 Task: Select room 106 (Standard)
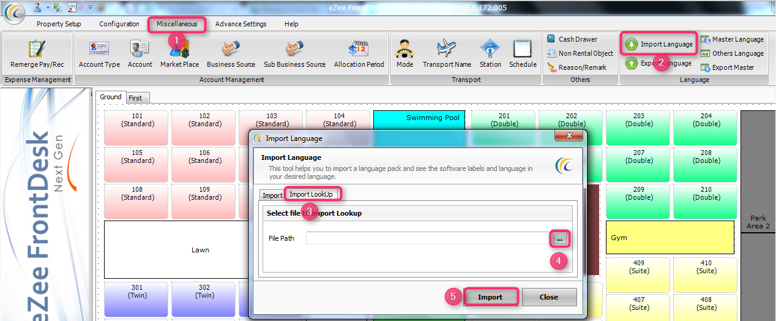204,165
